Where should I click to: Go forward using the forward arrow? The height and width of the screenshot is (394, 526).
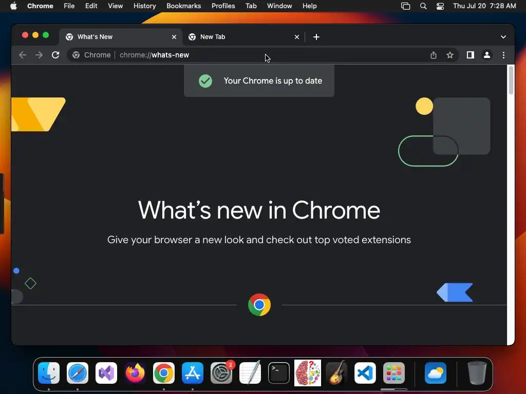tap(39, 55)
